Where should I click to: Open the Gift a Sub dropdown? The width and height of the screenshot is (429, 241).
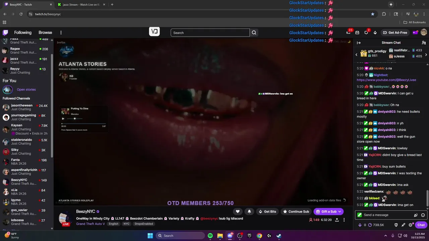[x=328, y=212]
